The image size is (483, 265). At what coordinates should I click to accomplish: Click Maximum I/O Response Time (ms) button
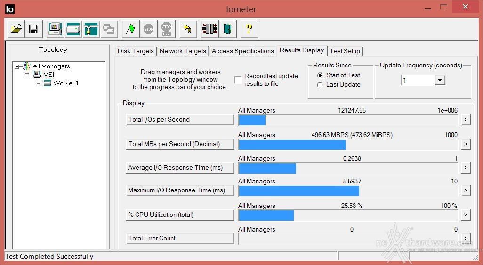click(x=180, y=190)
